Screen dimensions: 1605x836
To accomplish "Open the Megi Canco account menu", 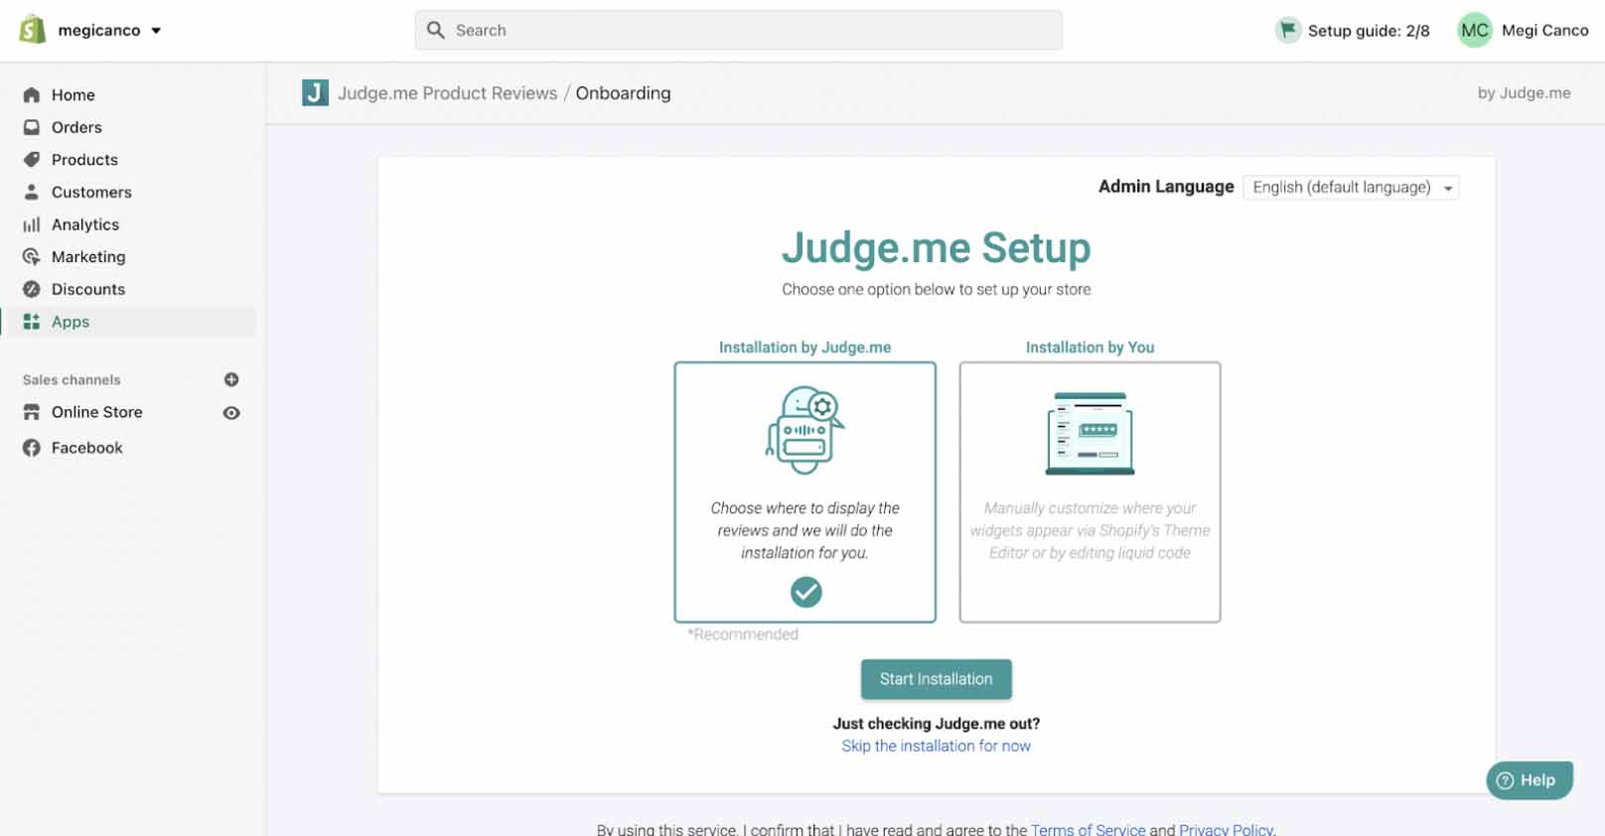I will [x=1544, y=31].
